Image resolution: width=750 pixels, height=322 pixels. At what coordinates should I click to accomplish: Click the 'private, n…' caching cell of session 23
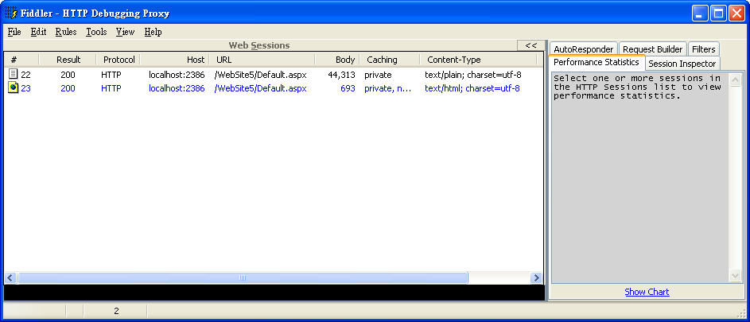(x=388, y=88)
